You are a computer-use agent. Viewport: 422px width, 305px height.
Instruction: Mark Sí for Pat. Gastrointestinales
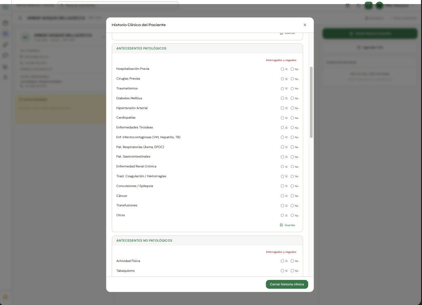click(x=282, y=157)
